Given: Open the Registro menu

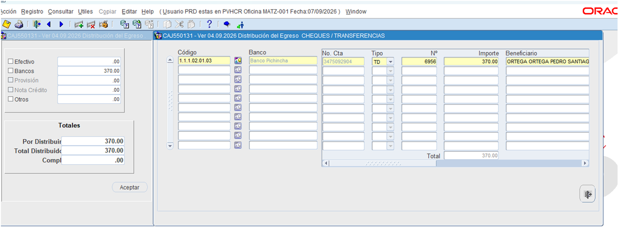Looking at the screenshot, I should pos(32,11).
